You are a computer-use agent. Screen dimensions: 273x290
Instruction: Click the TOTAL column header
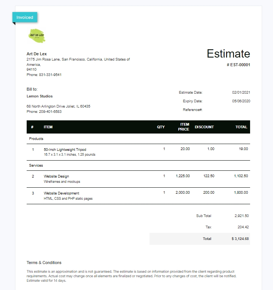pos(241,127)
